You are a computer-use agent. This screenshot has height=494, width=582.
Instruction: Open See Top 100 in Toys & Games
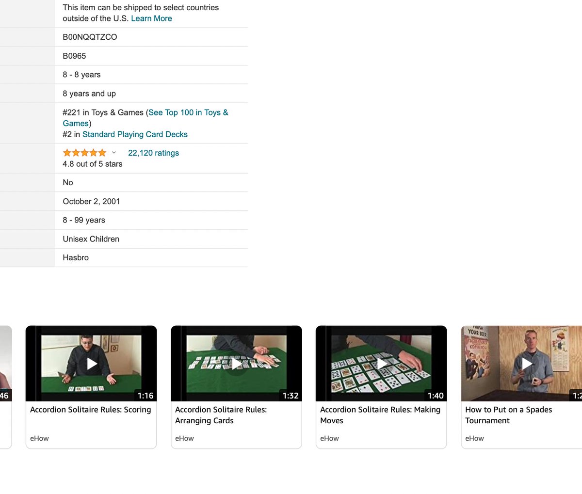click(145, 118)
